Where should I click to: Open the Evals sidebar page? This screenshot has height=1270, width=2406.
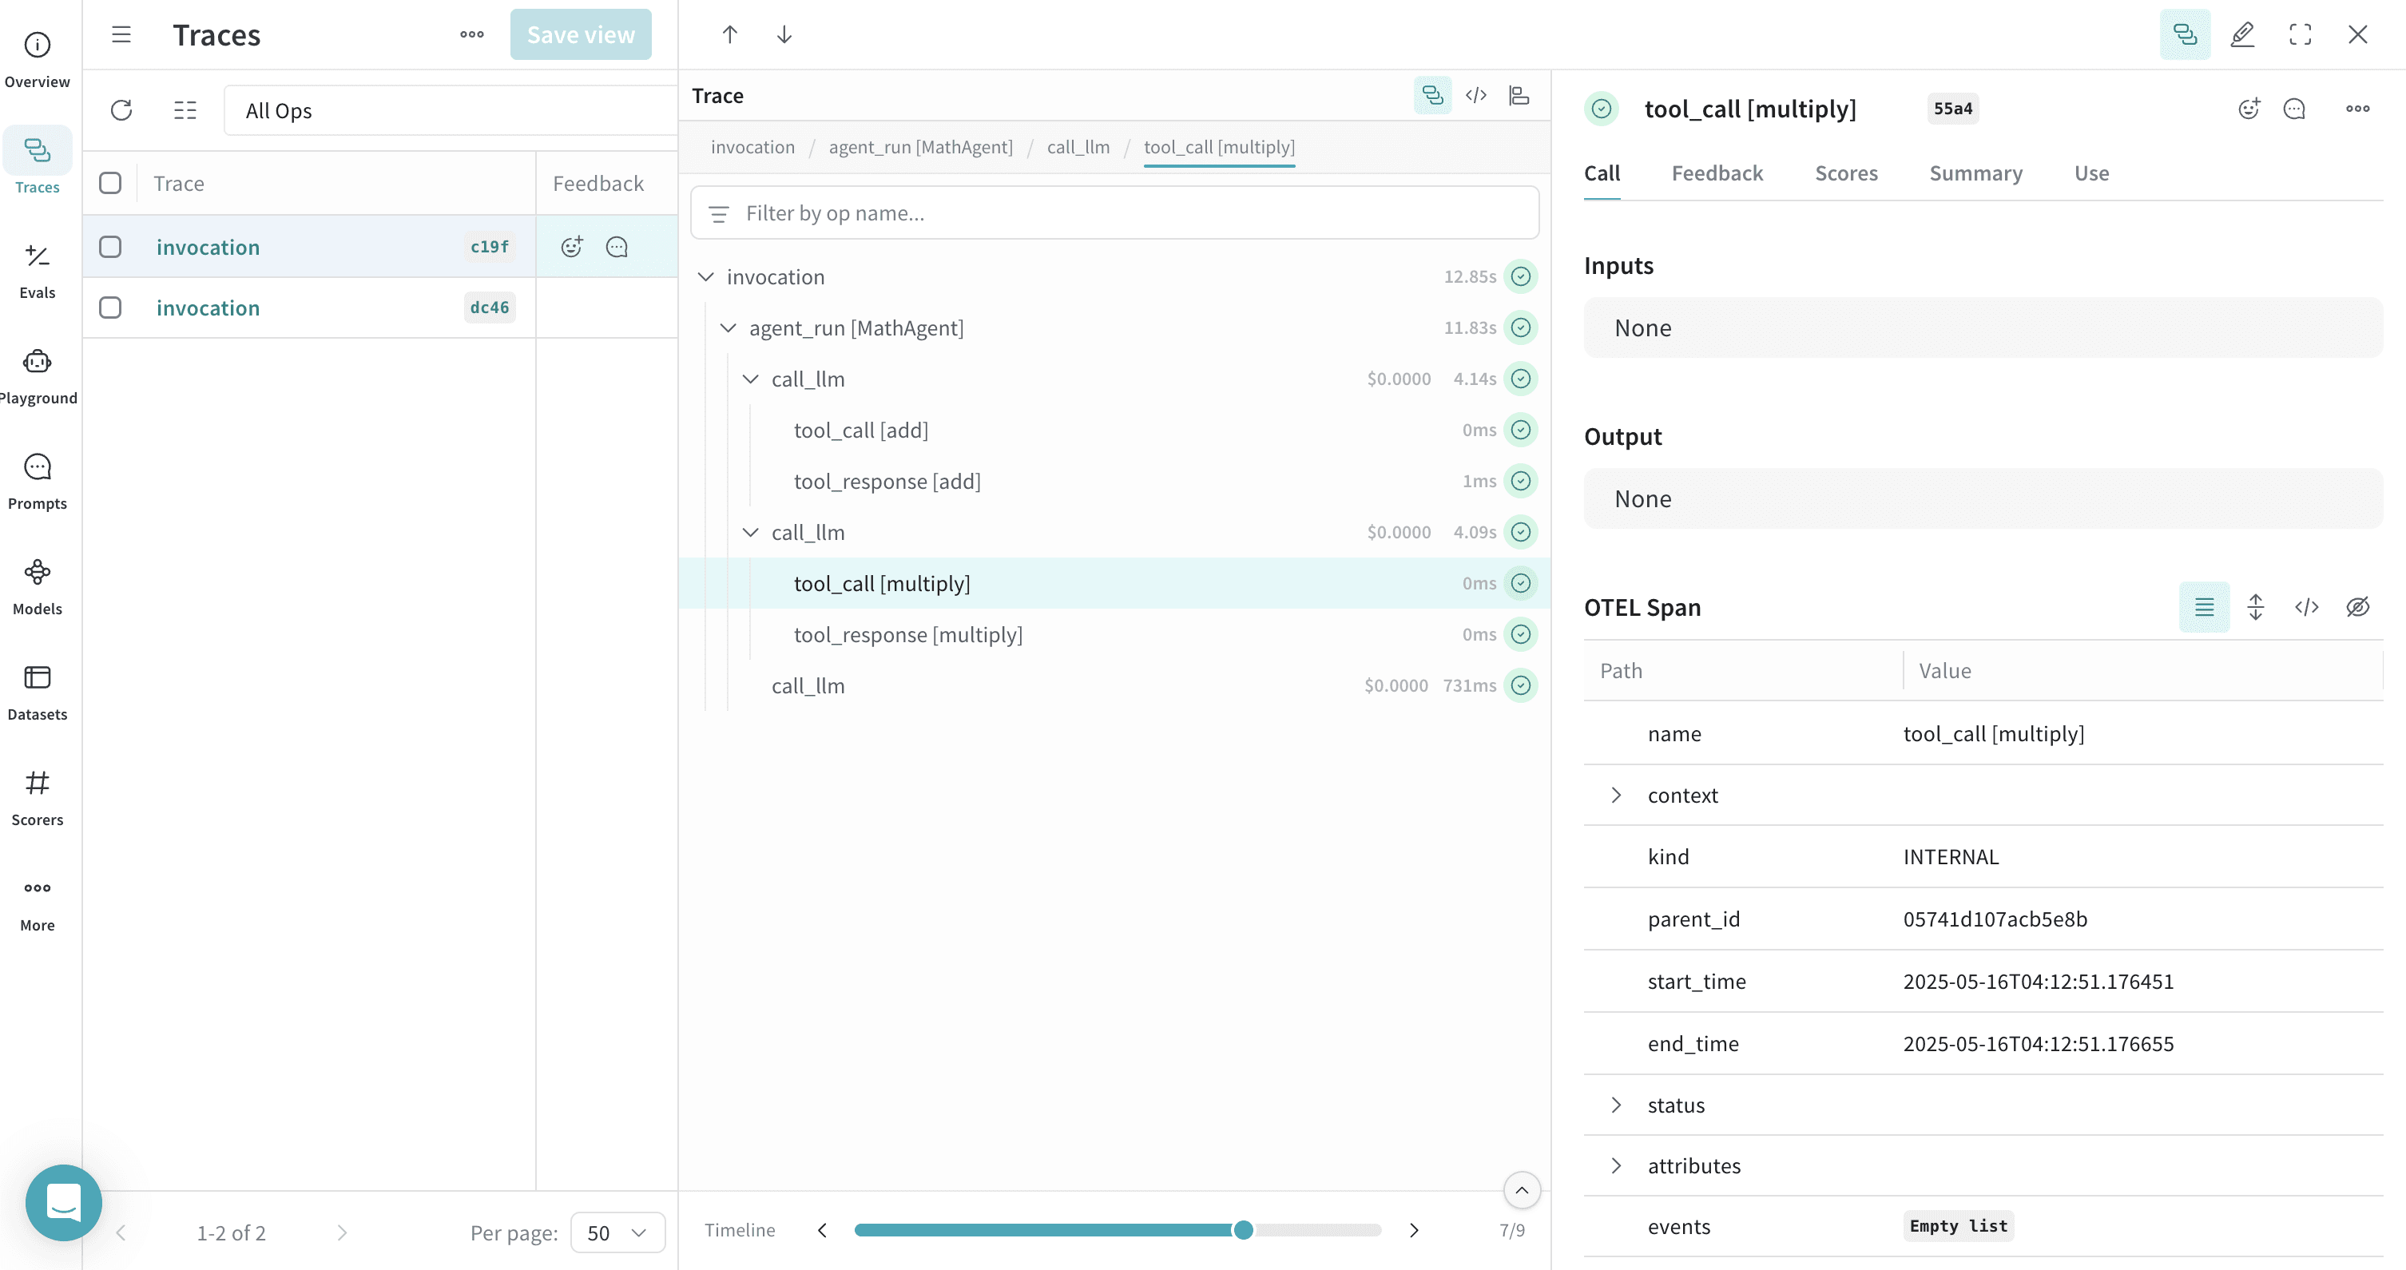38,271
